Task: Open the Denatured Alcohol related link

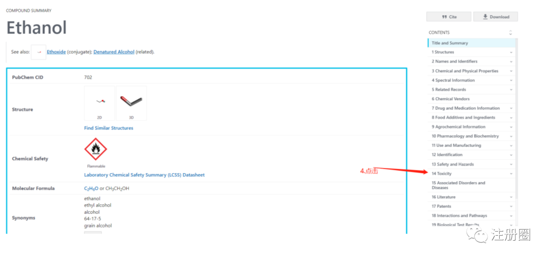Action: coord(114,52)
